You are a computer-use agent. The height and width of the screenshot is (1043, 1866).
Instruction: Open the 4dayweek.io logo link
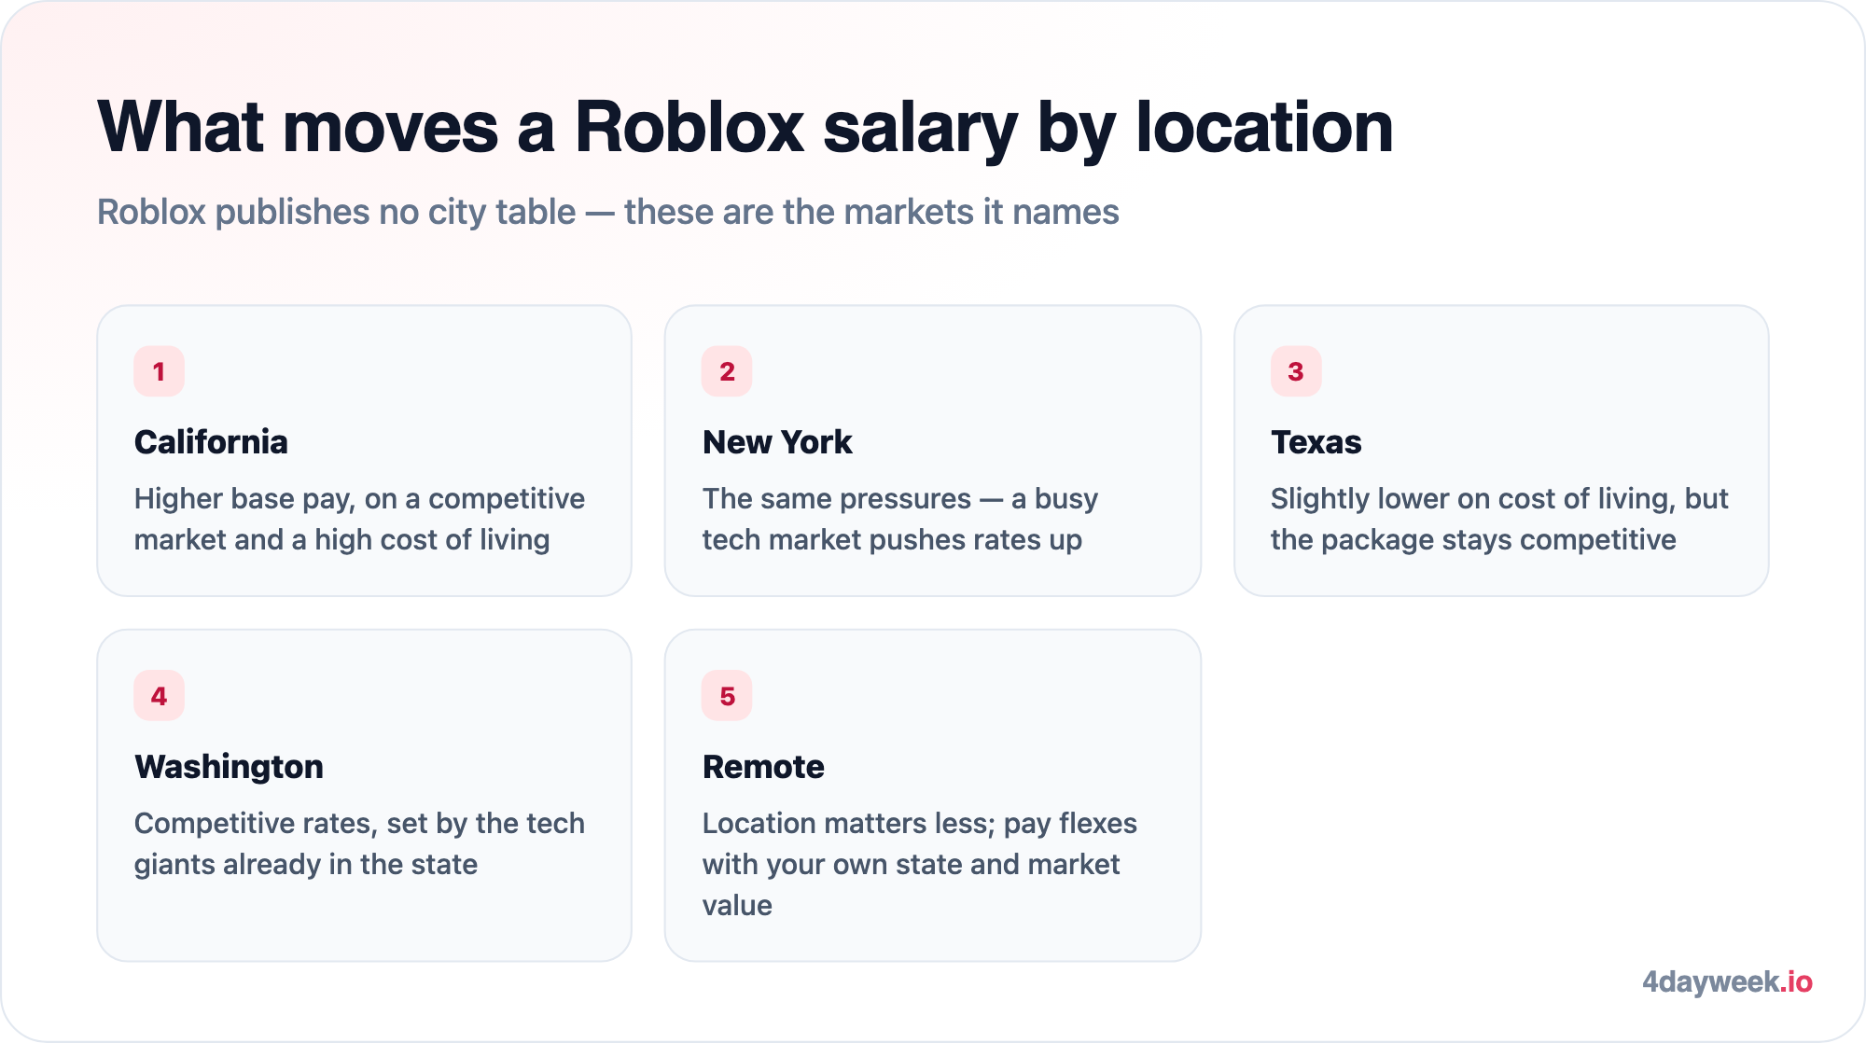[1727, 982]
